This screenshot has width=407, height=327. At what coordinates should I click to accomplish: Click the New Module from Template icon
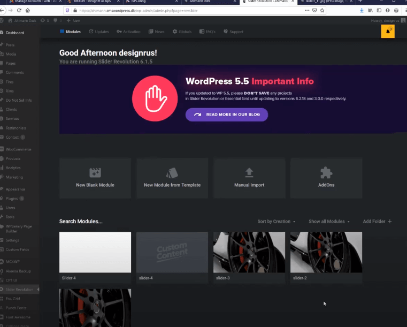[172, 173]
